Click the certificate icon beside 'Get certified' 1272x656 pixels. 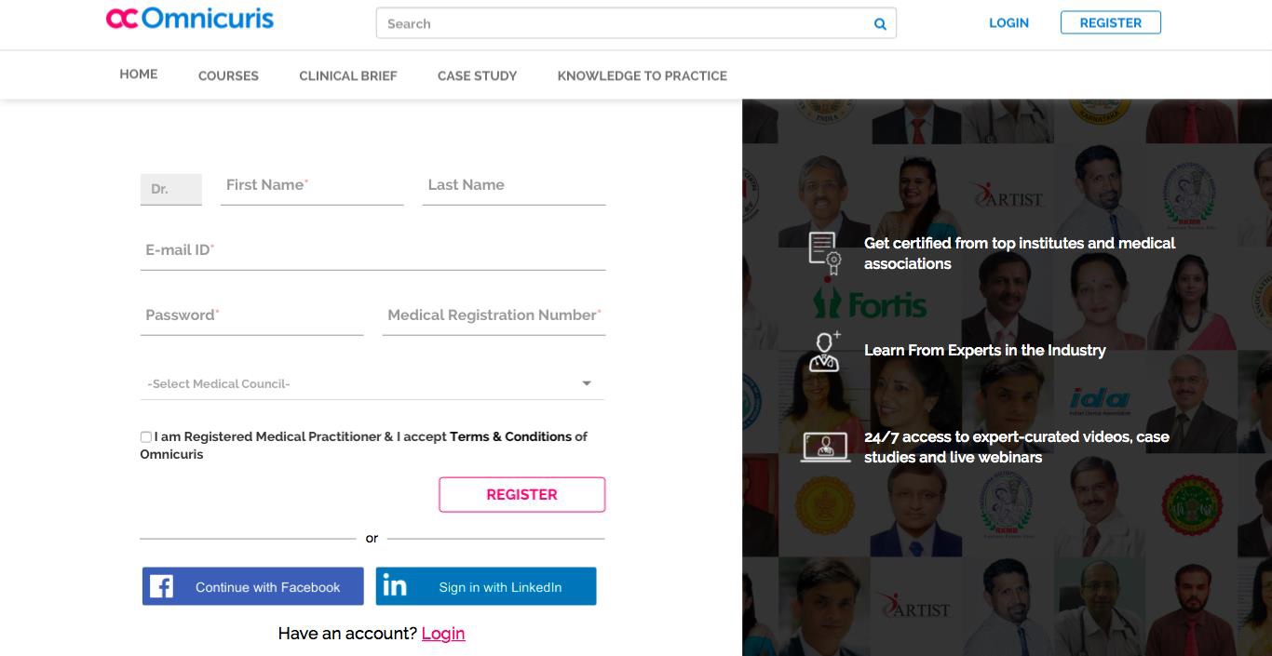[824, 253]
